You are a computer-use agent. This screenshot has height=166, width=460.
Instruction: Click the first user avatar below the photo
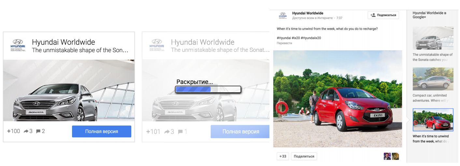[387, 156]
